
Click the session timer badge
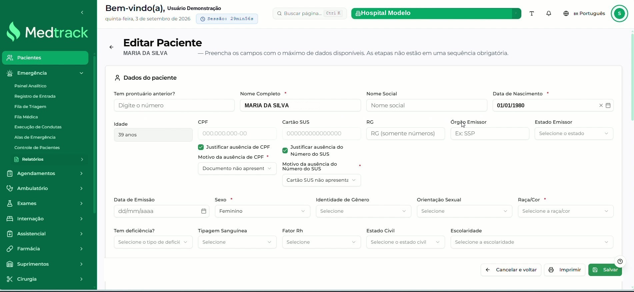pos(227,19)
